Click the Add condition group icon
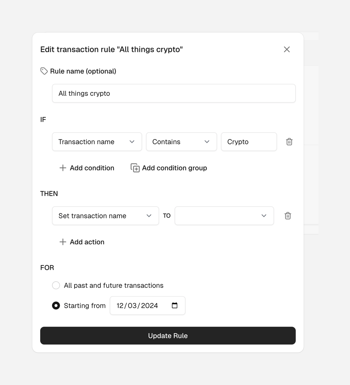The width and height of the screenshot is (350, 385). [135, 168]
